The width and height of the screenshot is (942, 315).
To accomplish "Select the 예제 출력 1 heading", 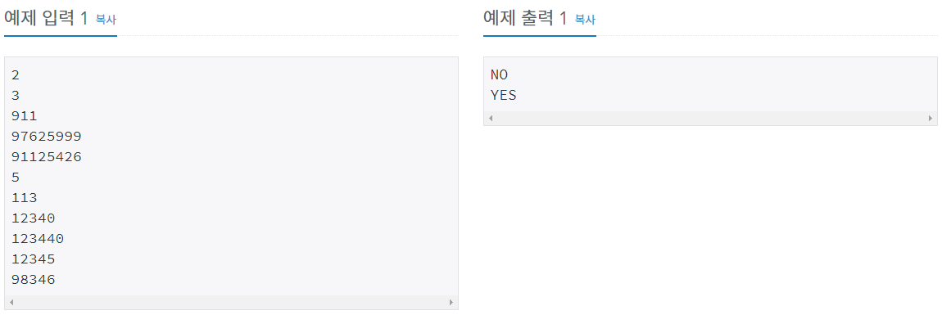I will [526, 19].
